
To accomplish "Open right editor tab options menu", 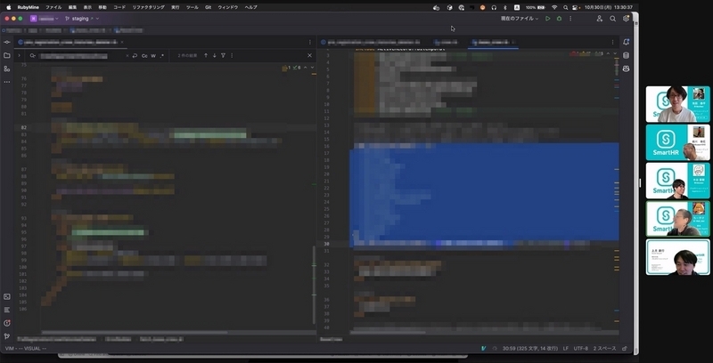I will pos(612,42).
